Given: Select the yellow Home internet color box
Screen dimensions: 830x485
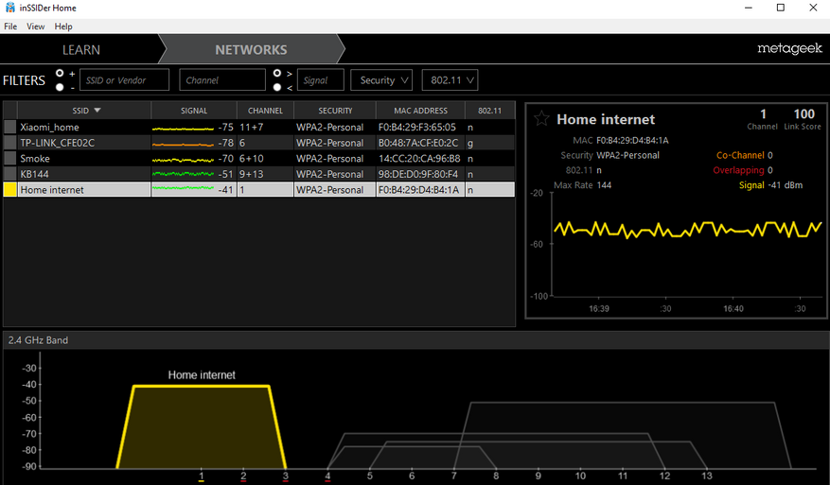Looking at the screenshot, I should [x=10, y=189].
